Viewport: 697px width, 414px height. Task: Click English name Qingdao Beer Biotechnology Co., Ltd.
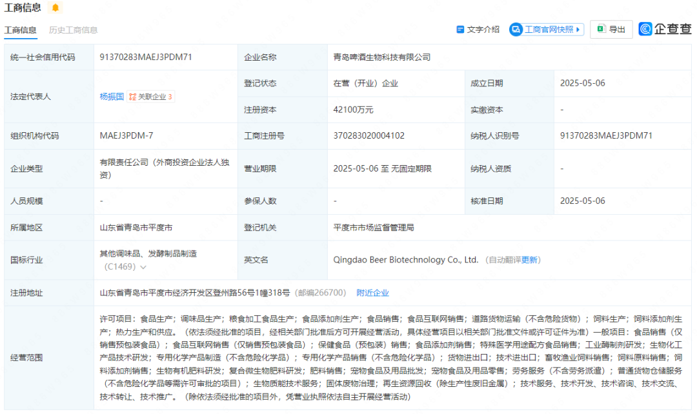coord(406,260)
